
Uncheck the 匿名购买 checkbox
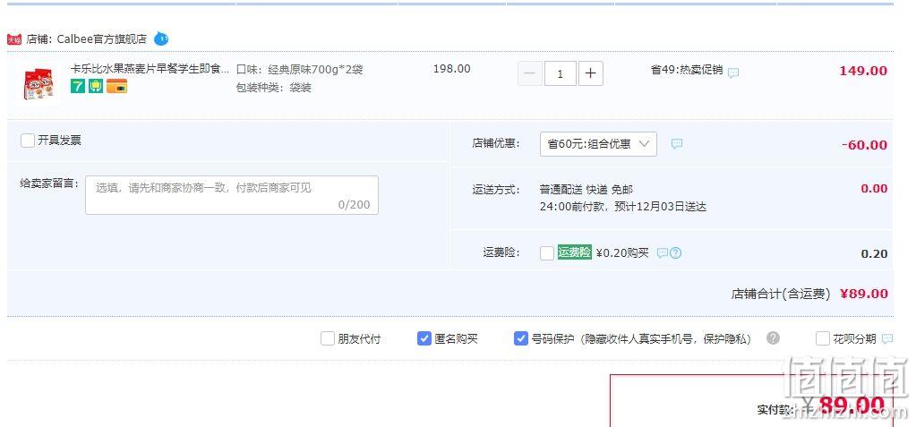click(424, 338)
